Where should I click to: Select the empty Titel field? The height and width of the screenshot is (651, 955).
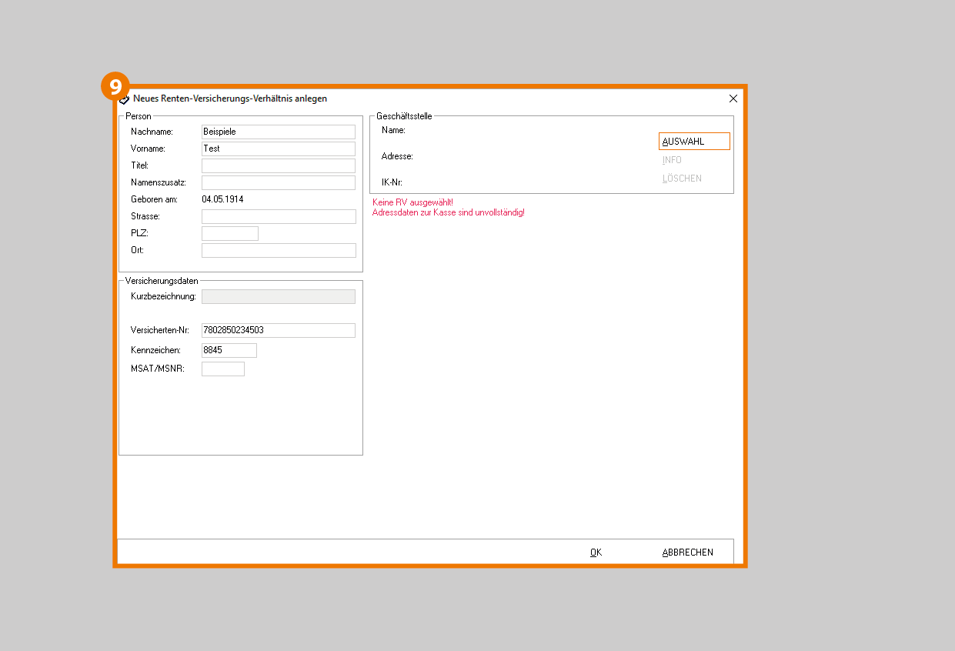[278, 165]
